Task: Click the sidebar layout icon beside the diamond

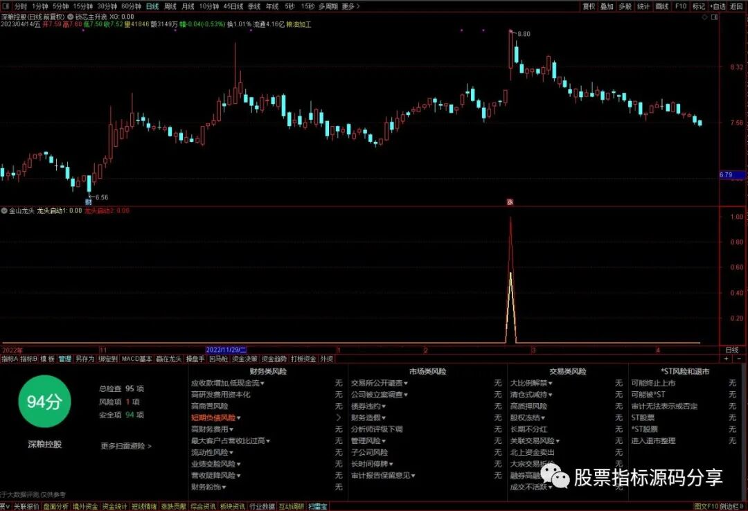Action: point(714,17)
